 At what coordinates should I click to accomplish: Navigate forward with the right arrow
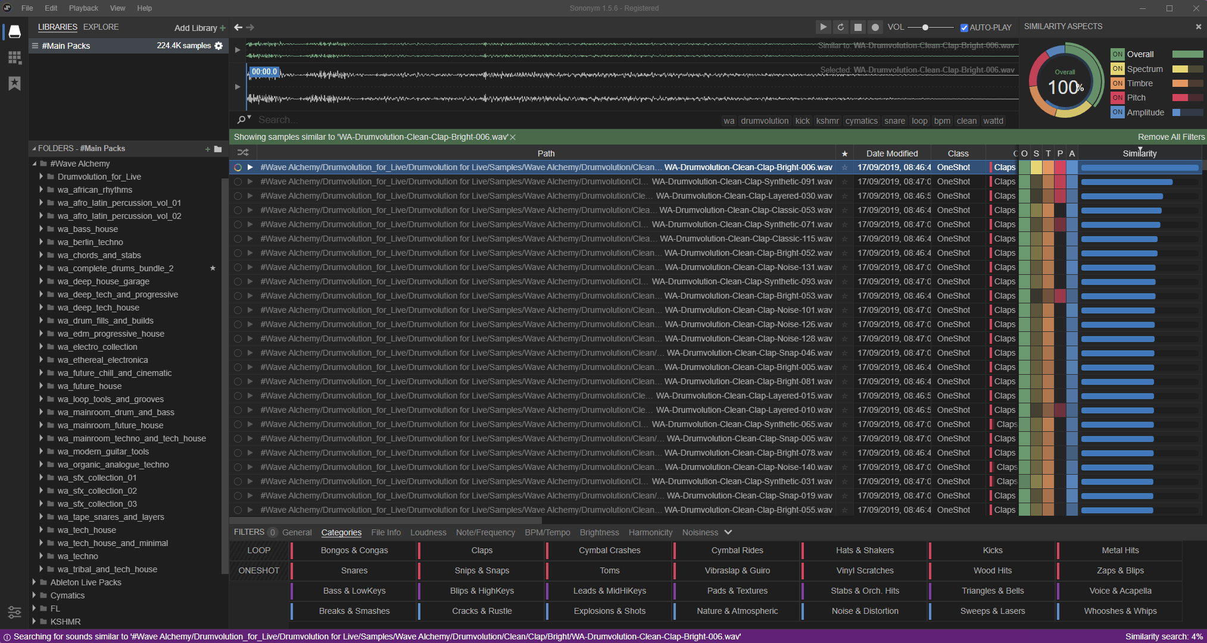250,27
